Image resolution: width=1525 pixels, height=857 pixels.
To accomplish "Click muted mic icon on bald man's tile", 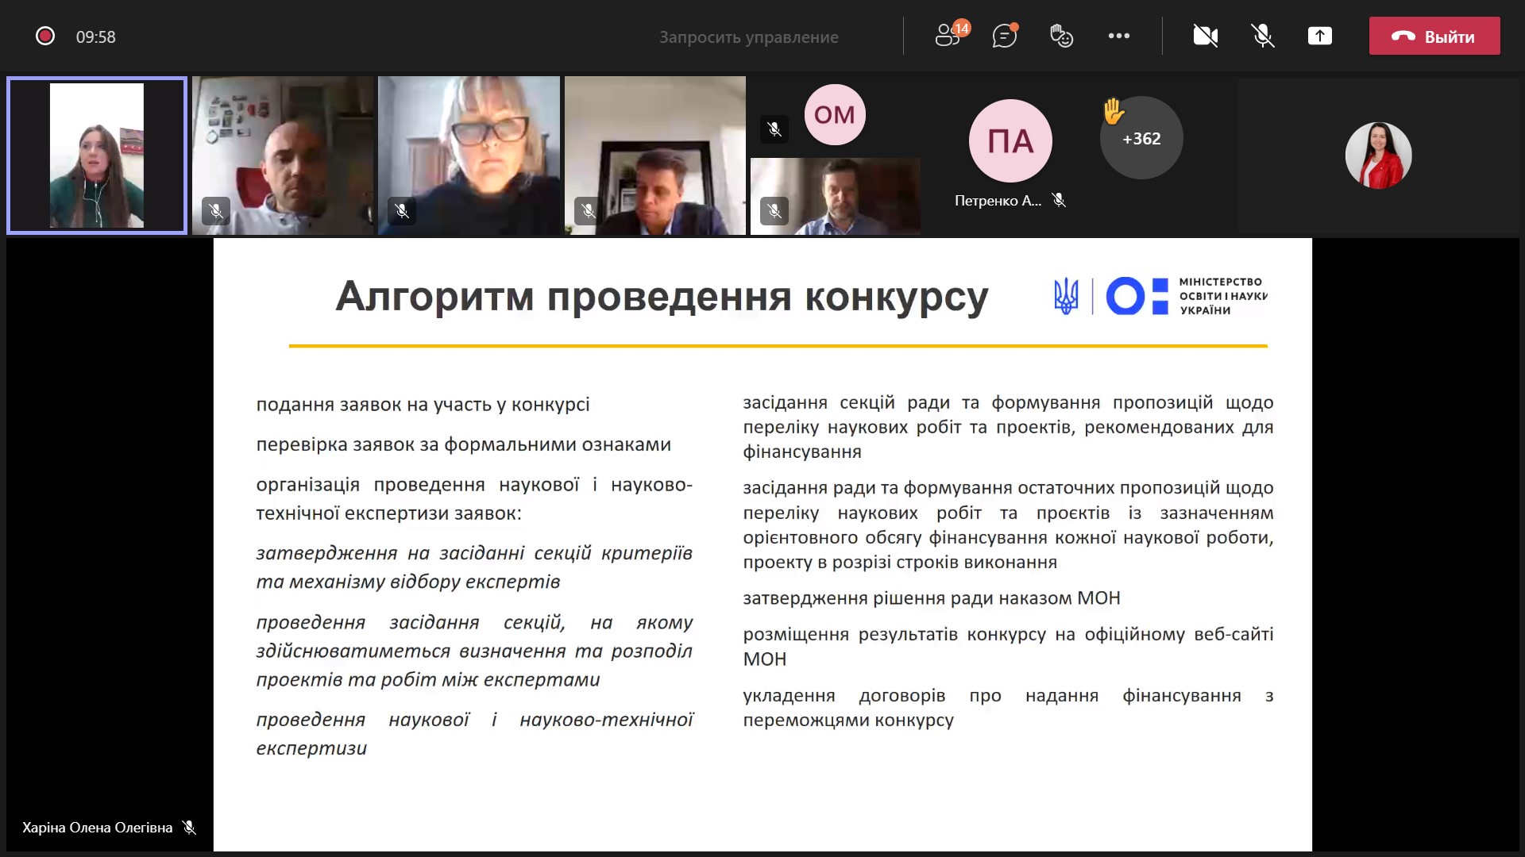I will tap(216, 211).
